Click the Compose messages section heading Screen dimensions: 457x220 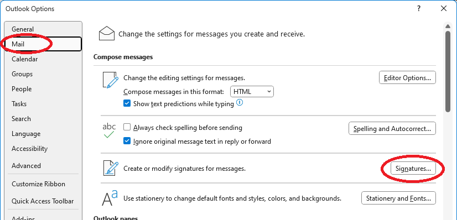(123, 57)
